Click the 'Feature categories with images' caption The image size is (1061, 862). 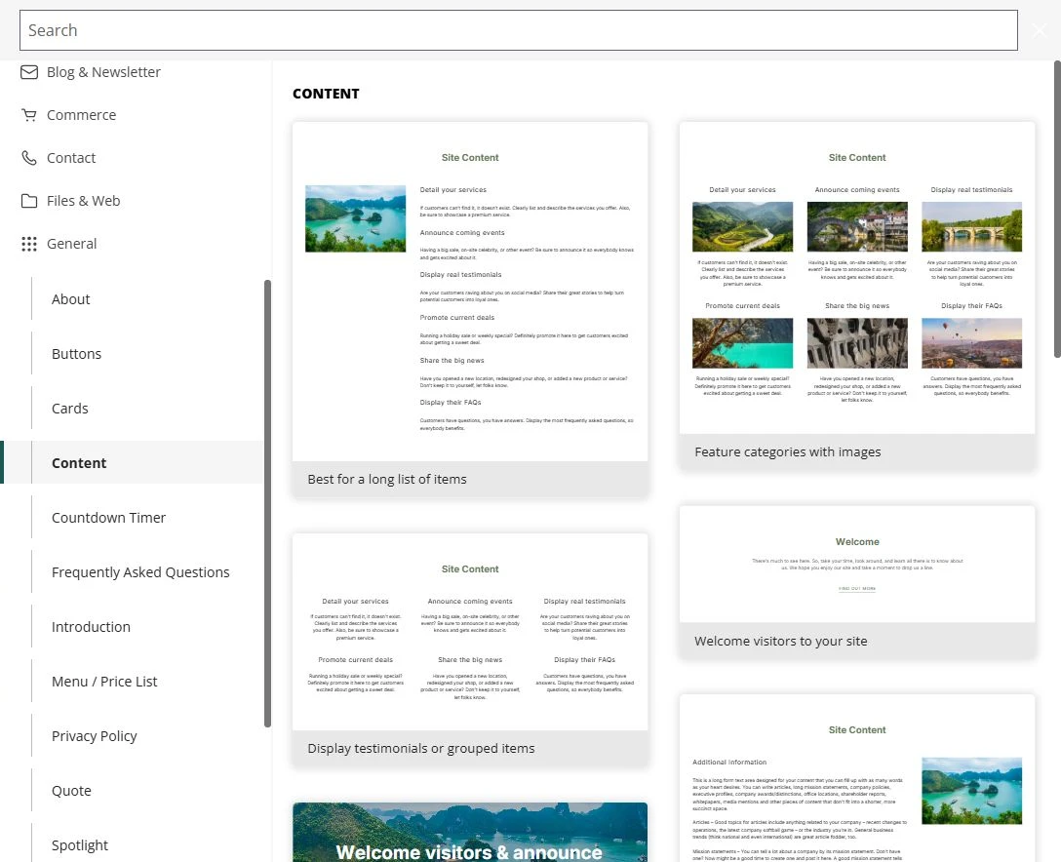788,452
